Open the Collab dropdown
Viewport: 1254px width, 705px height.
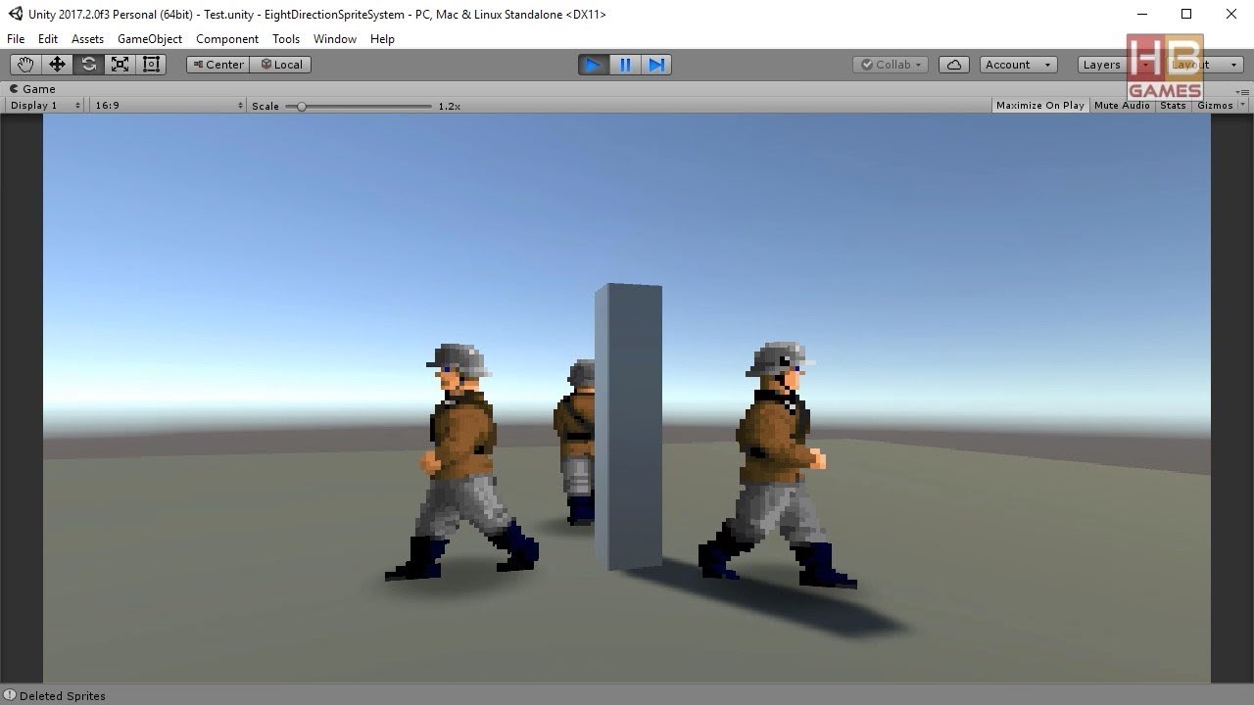(x=891, y=65)
